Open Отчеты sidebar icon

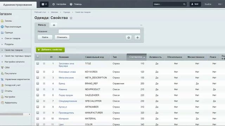[2, 91]
